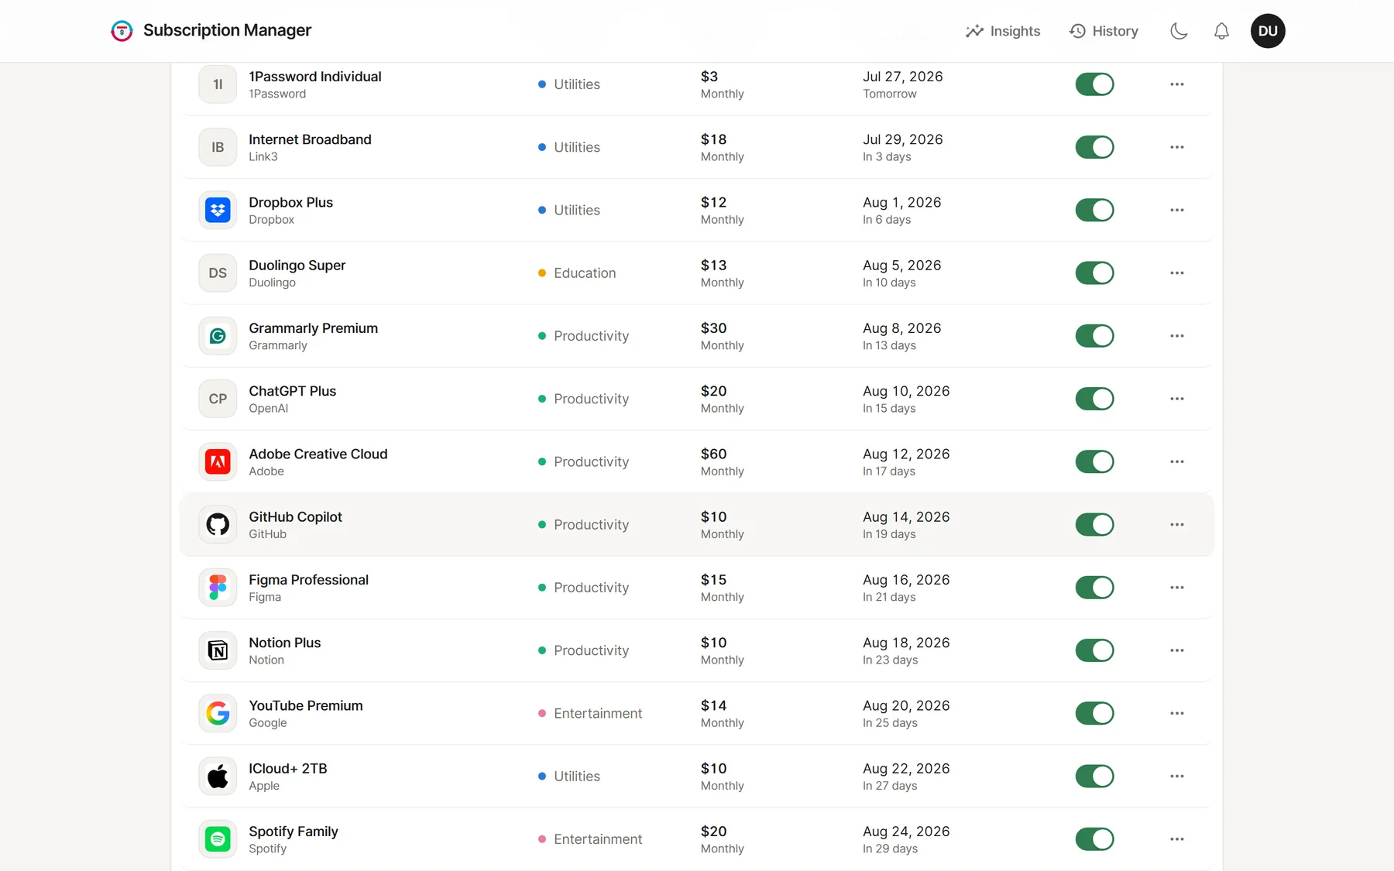Switch off ChatGPT Plus toggle
1394x871 pixels.
pyautogui.click(x=1094, y=399)
